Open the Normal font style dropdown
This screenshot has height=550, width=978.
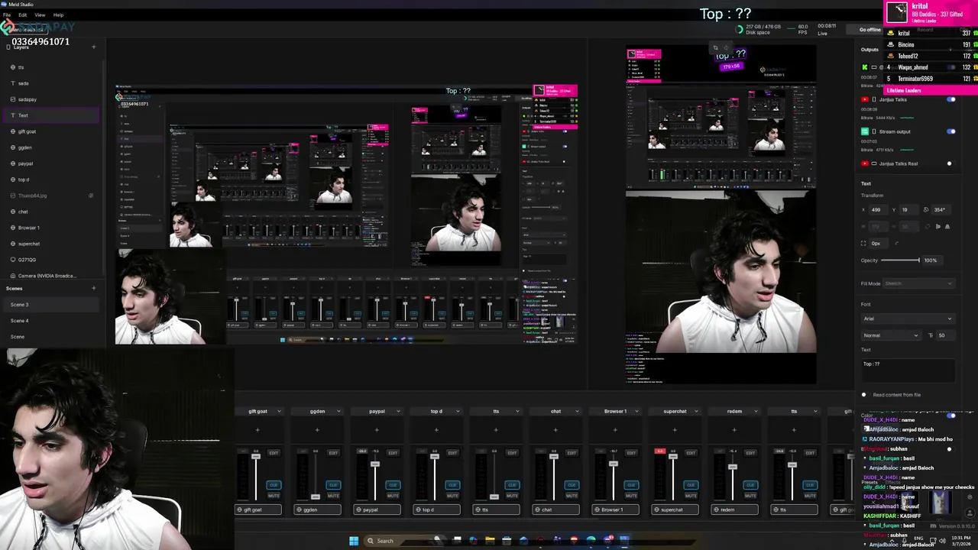pyautogui.click(x=890, y=335)
